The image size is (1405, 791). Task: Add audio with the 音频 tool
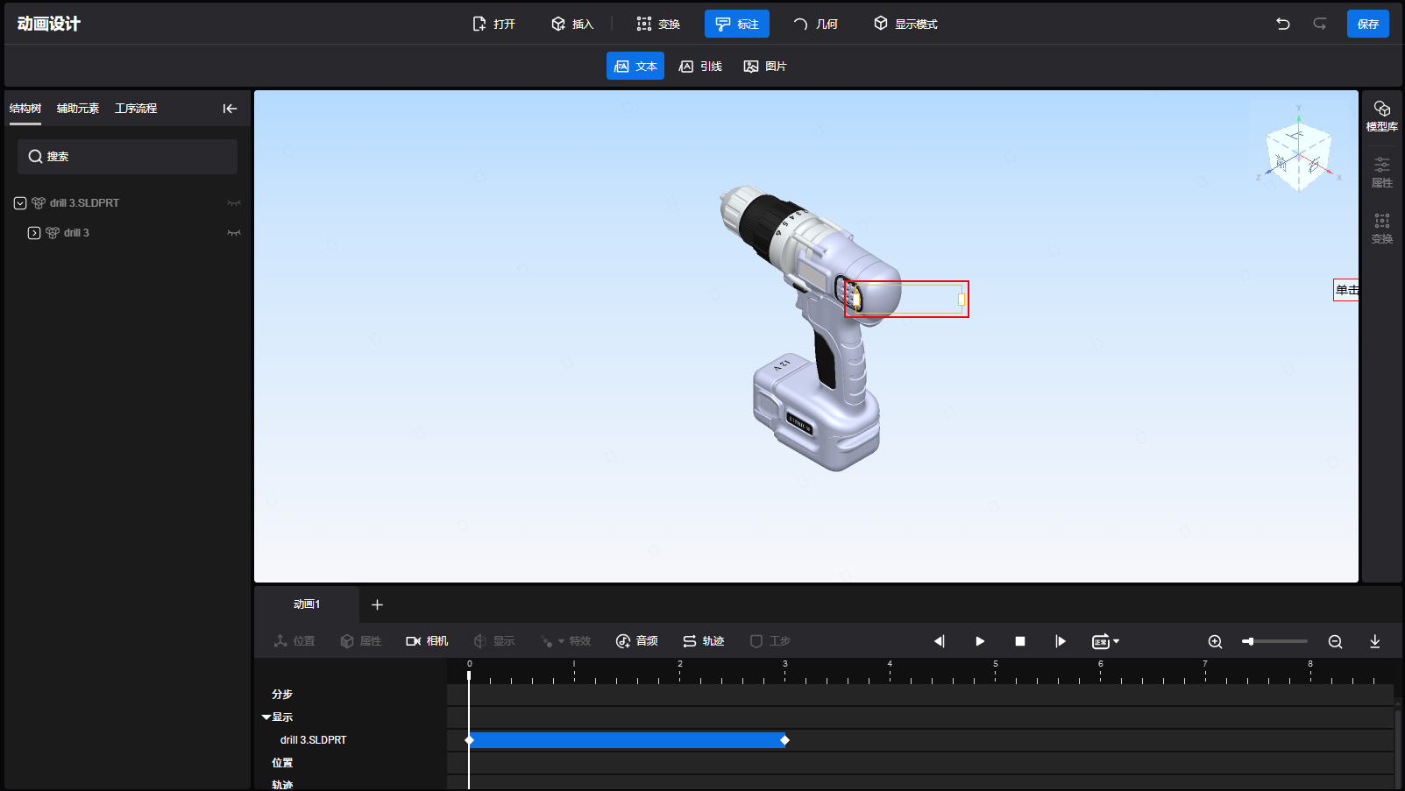coord(637,641)
